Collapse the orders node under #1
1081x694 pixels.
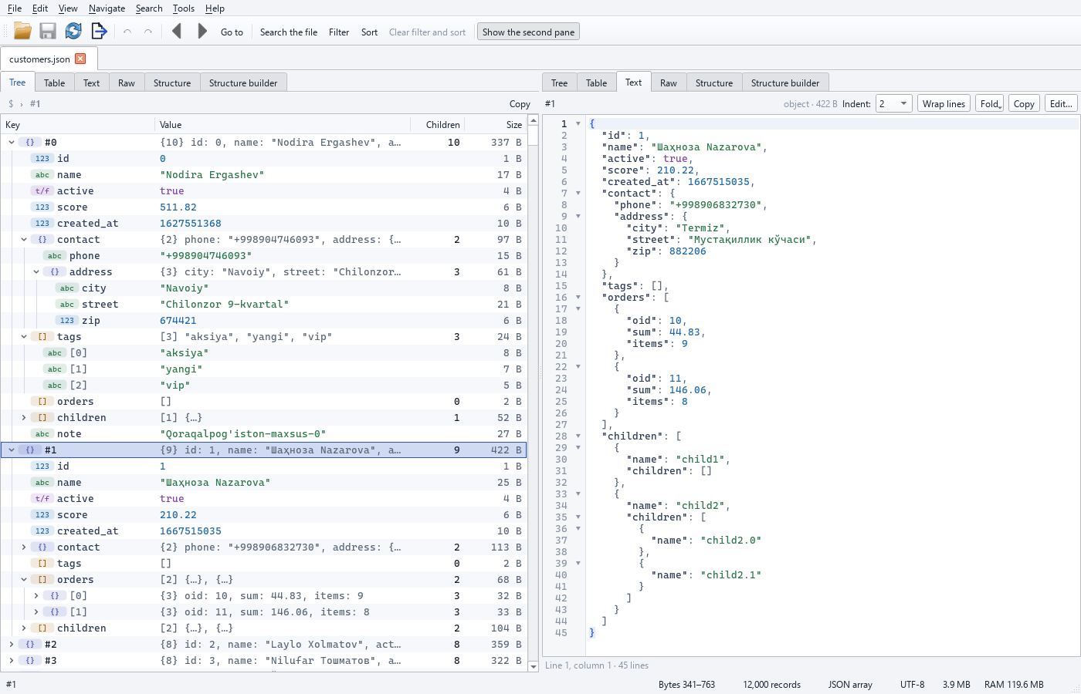pyautogui.click(x=24, y=580)
